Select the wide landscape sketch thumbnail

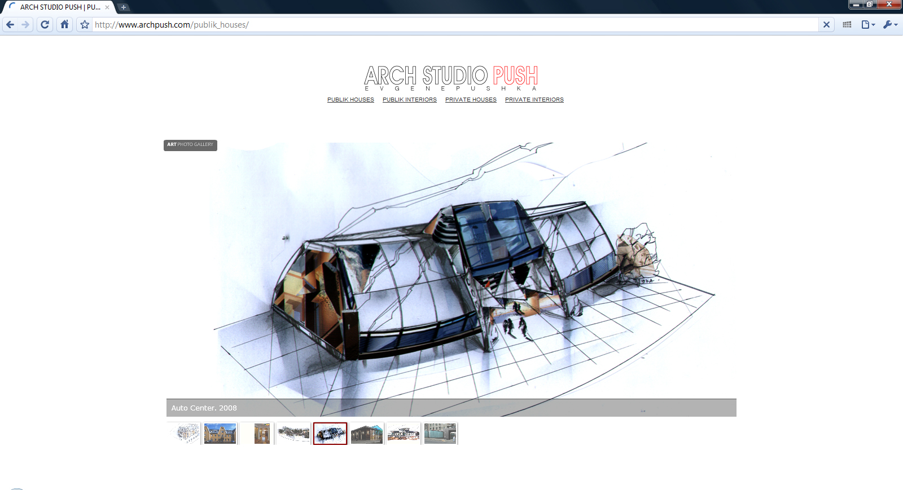click(x=293, y=434)
